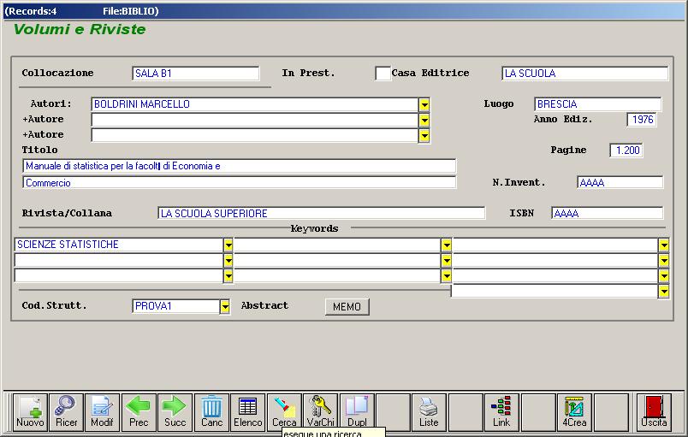Click the Anno Ediz. field 1976
688x437 pixels.
642,119
